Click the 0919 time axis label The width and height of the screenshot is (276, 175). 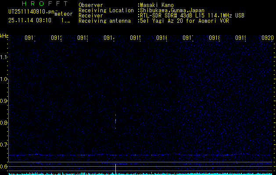pyautogui.click(x=240, y=38)
